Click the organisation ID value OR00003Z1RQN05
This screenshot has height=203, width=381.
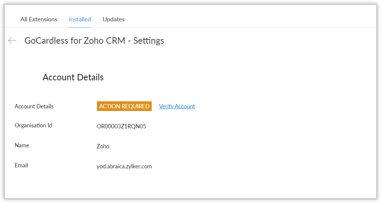[121, 126]
